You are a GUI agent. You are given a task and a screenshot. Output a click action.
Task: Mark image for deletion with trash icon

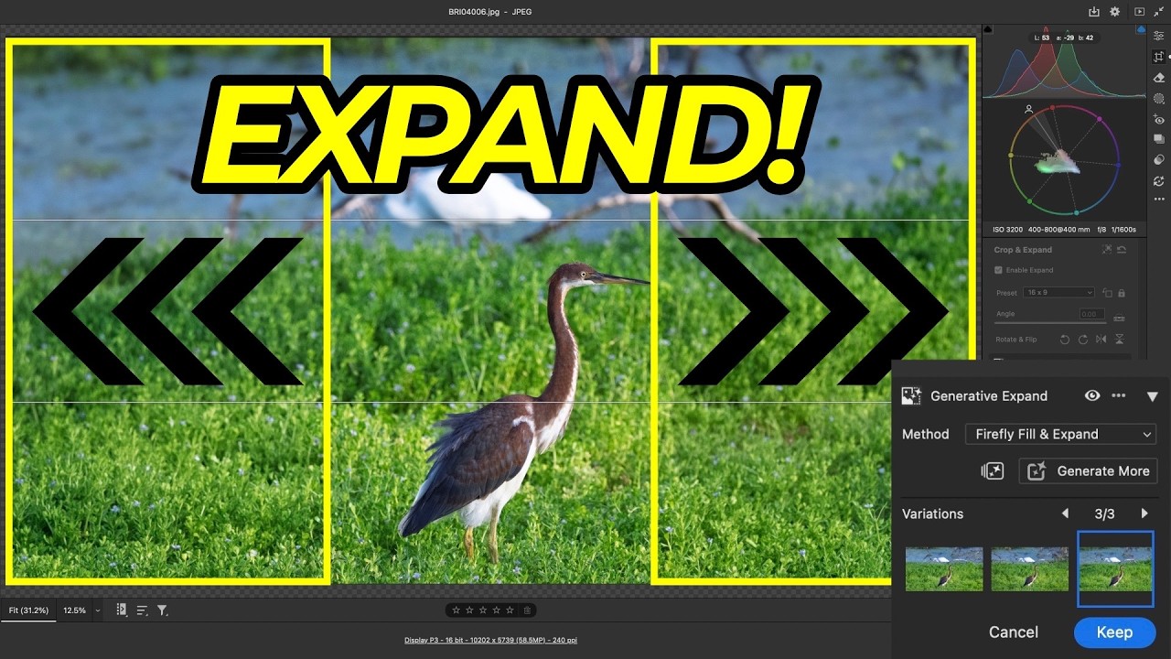(526, 610)
